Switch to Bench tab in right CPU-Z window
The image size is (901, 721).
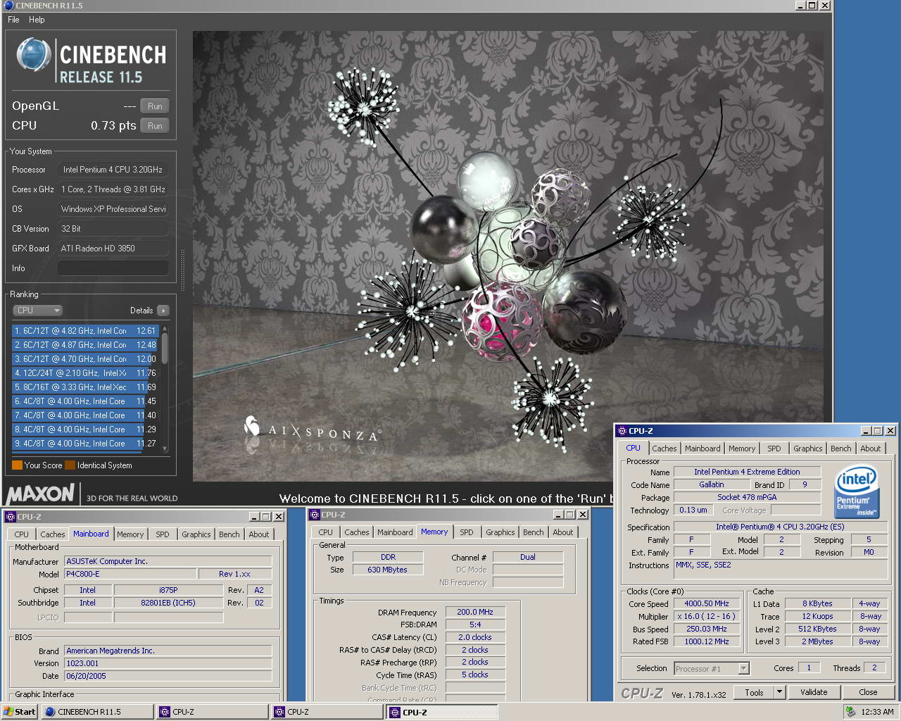tap(840, 449)
